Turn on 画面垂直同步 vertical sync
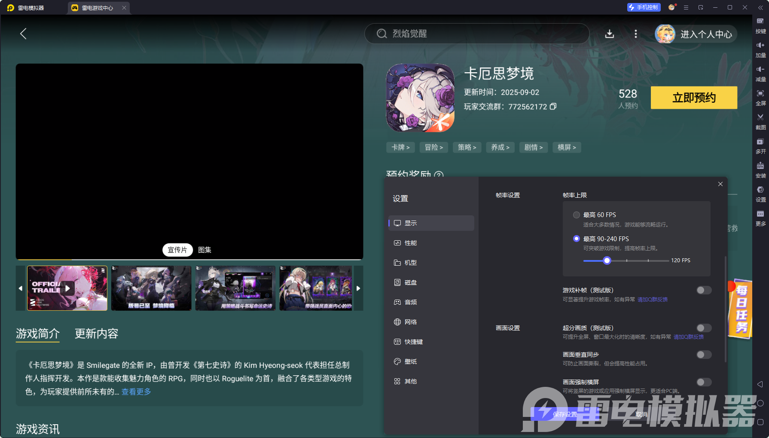 click(704, 355)
